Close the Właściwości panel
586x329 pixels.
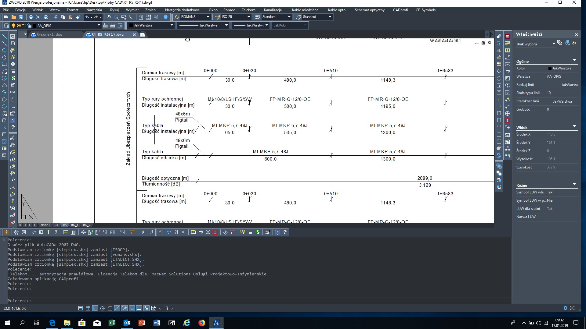pos(577,35)
